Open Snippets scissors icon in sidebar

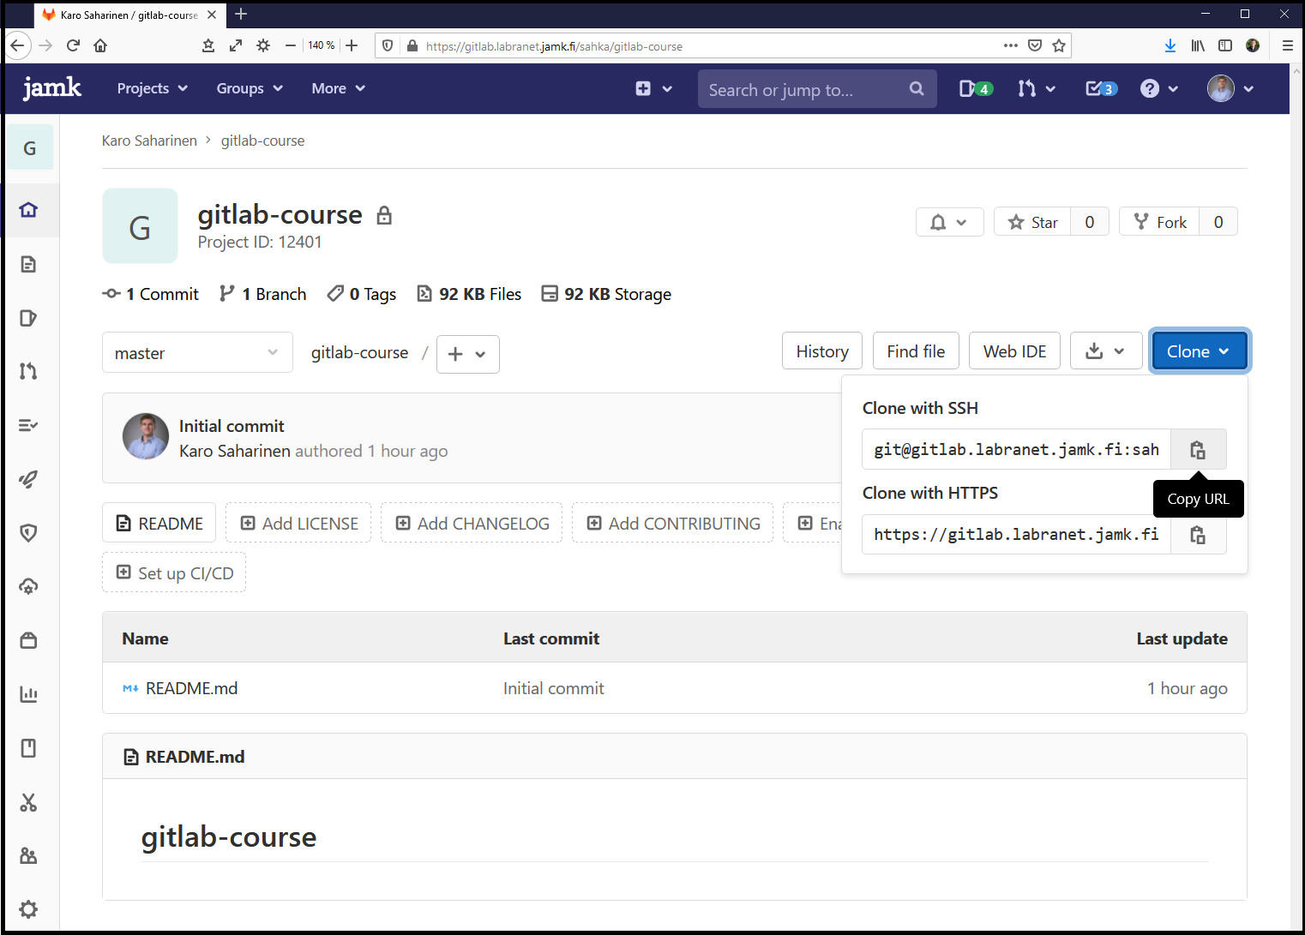(x=28, y=802)
